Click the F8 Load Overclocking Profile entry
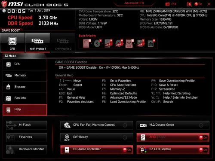 (x=124, y=102)
